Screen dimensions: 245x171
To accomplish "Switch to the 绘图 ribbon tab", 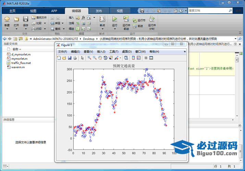I will pos(33,11).
